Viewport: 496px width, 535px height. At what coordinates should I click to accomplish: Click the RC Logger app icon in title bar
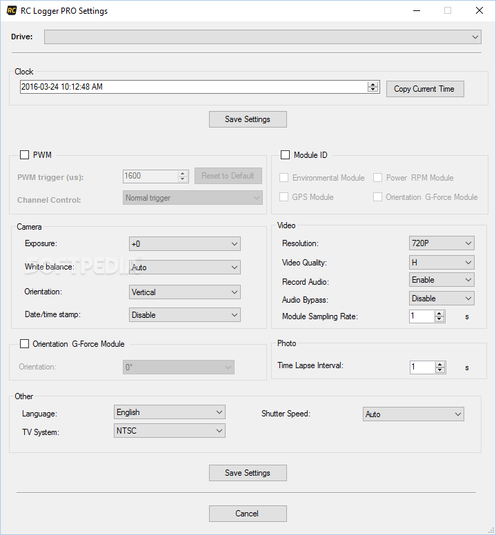coord(11,10)
